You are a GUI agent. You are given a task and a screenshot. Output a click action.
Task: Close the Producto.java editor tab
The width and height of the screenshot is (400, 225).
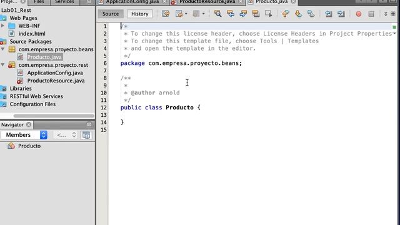[x=293, y=2]
